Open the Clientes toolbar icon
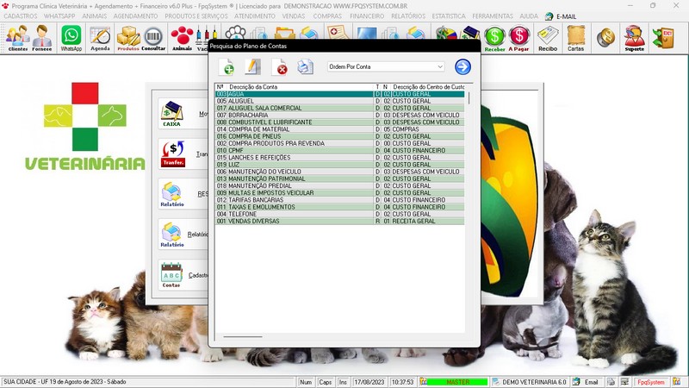Viewport: 689px width, 388px height. [17, 37]
